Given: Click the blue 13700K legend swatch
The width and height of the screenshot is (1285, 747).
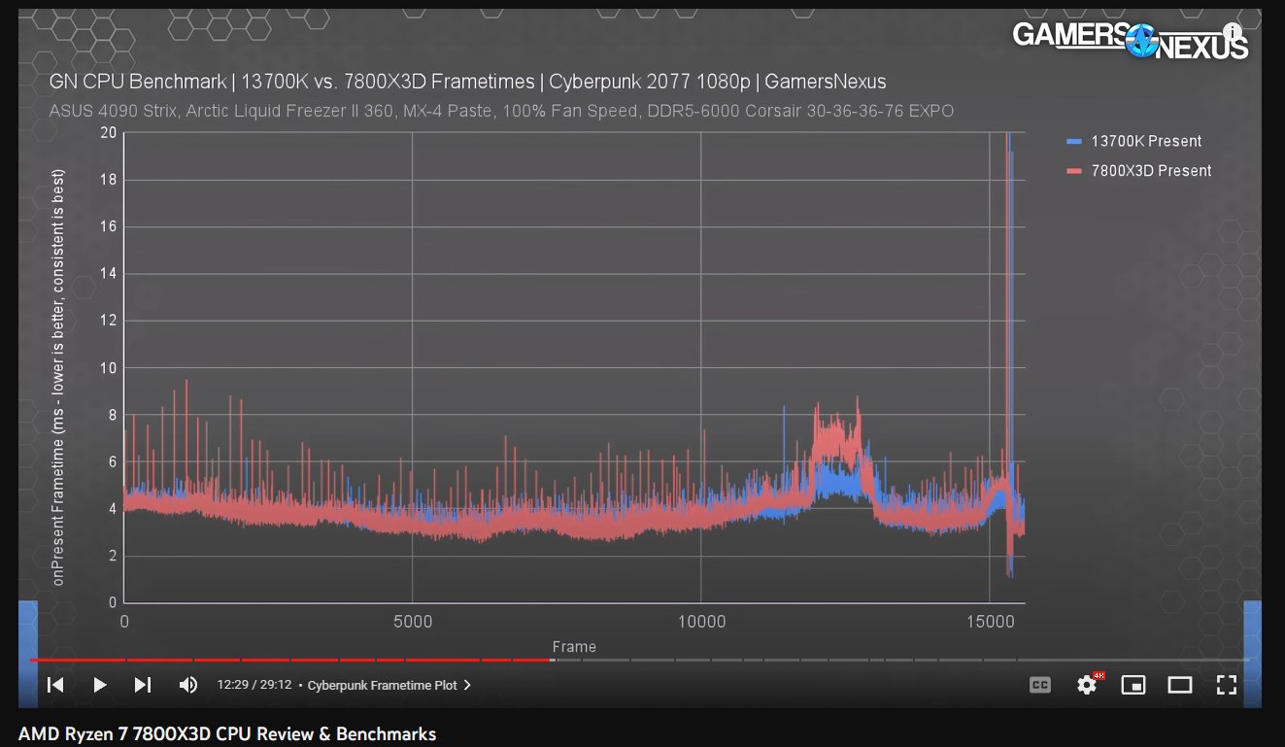Looking at the screenshot, I should coord(1074,142).
